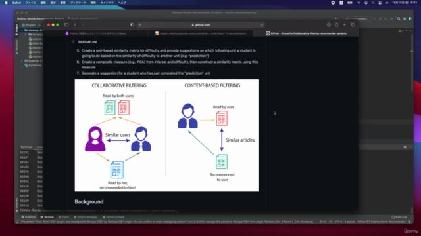
Task: Open the Event Log
Action: click(399, 217)
